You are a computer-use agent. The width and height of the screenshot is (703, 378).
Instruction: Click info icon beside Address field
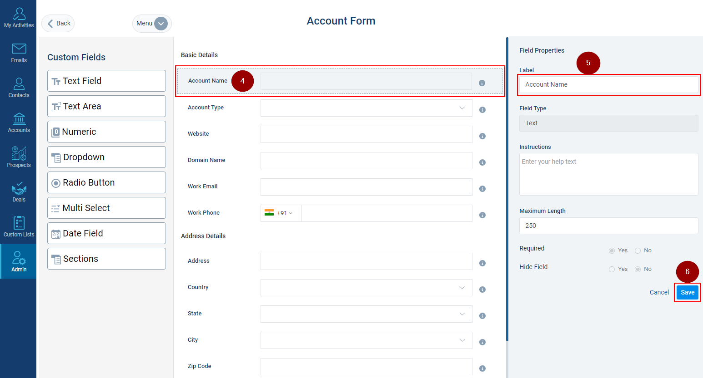482,263
